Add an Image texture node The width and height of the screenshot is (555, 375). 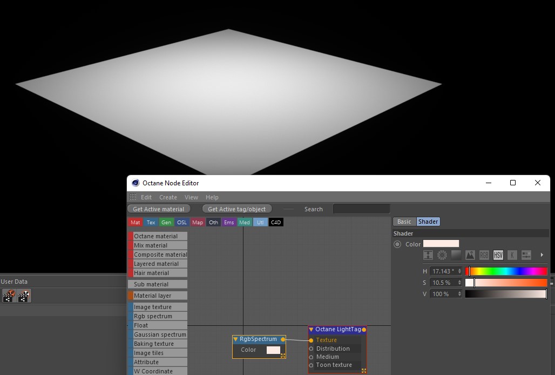158,307
